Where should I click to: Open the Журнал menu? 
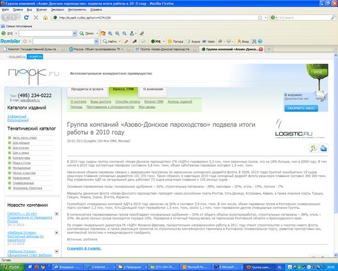tap(41, 10)
